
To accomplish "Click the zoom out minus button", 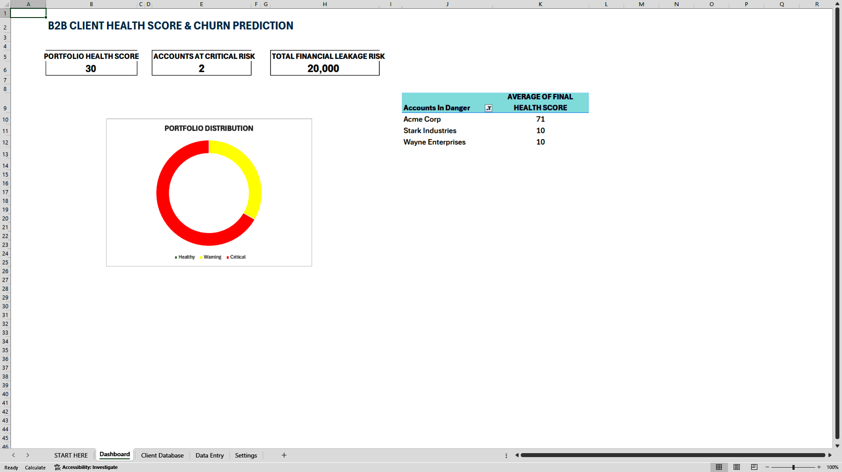I will coord(767,467).
